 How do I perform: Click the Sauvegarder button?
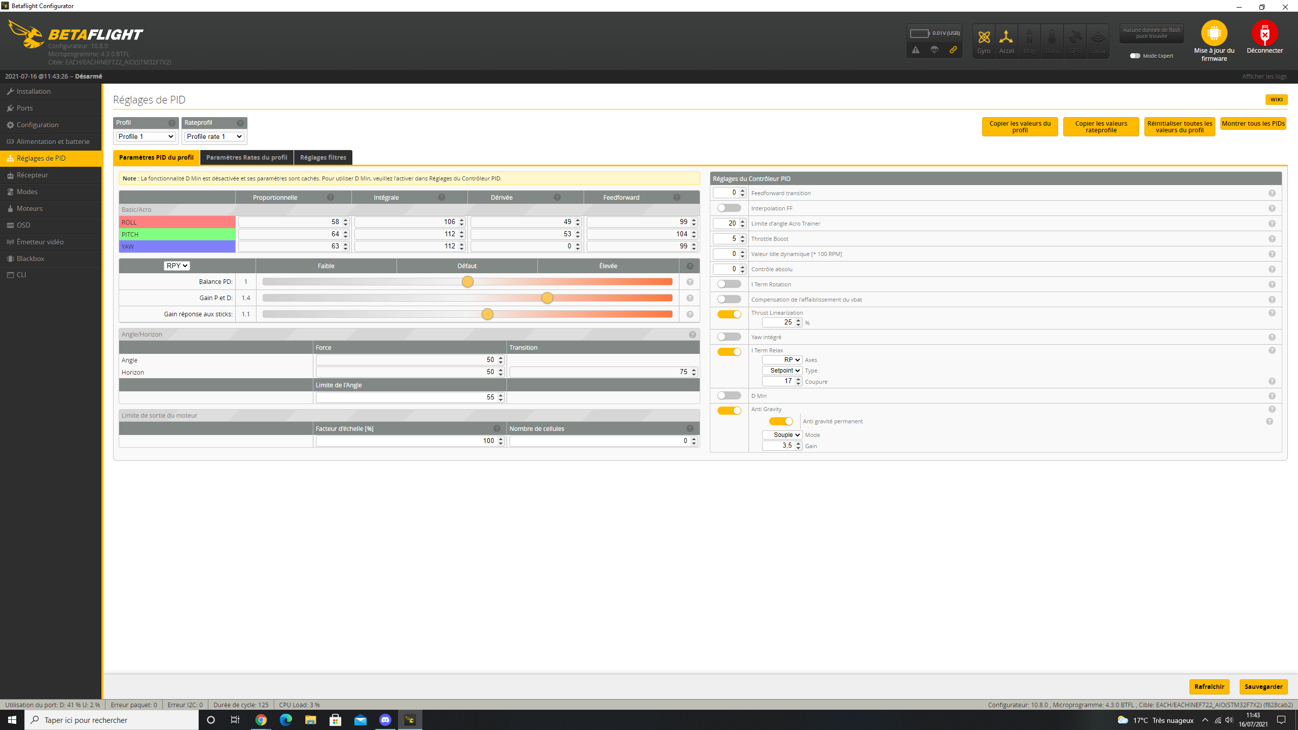tap(1263, 686)
